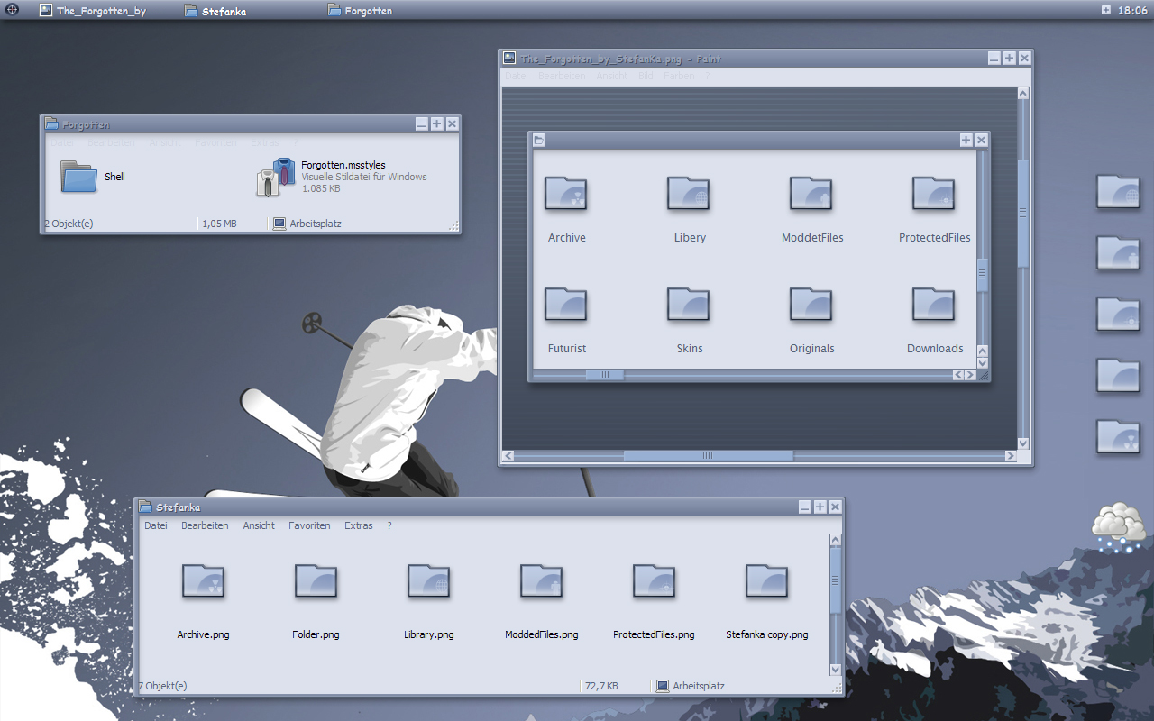1154x721 pixels.
Task: Click the Originals folder on the Paint canvas
Action: [811, 305]
